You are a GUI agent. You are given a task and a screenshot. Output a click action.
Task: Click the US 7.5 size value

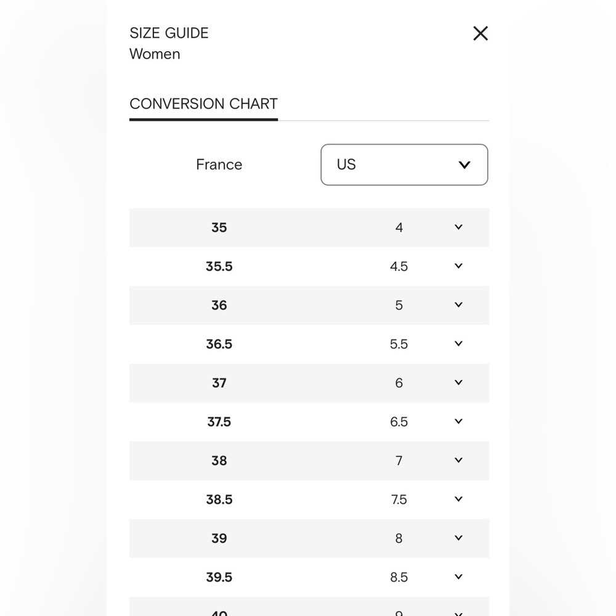(x=399, y=500)
